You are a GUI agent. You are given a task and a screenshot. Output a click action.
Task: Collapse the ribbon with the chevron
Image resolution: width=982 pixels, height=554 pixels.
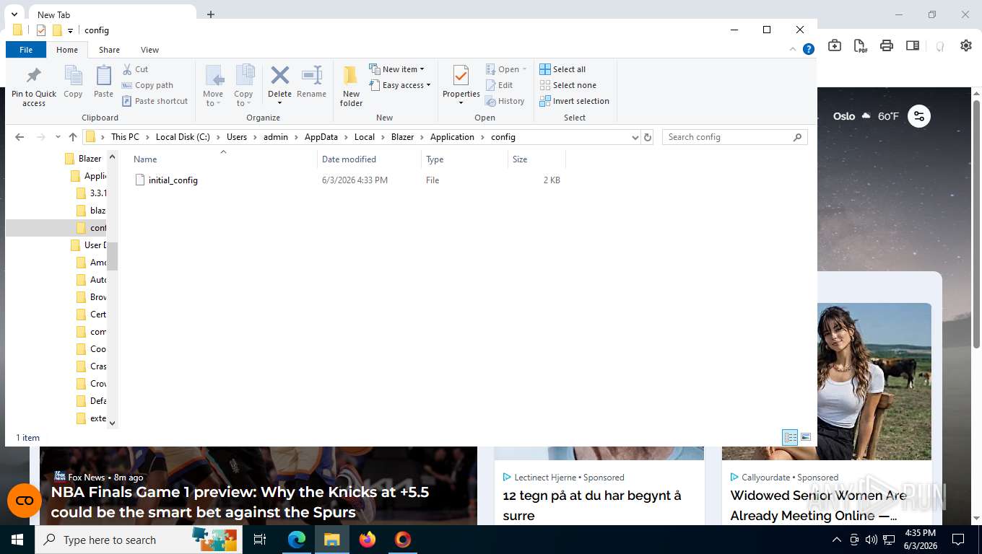(794, 50)
